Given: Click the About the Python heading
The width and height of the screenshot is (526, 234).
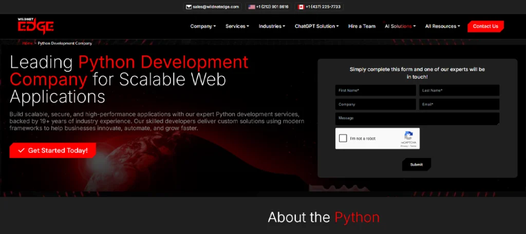Looking at the screenshot, I should (x=324, y=217).
